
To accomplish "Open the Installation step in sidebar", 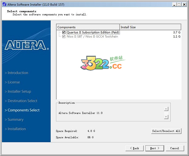I will click(15, 129).
